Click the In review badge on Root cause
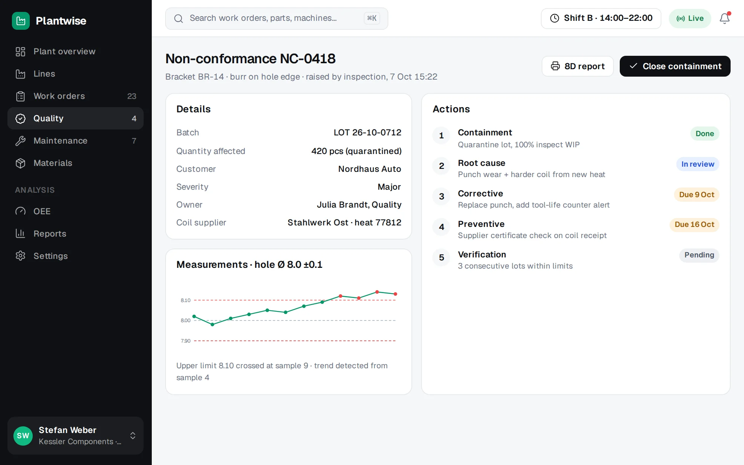This screenshot has width=744, height=465. (x=697, y=164)
